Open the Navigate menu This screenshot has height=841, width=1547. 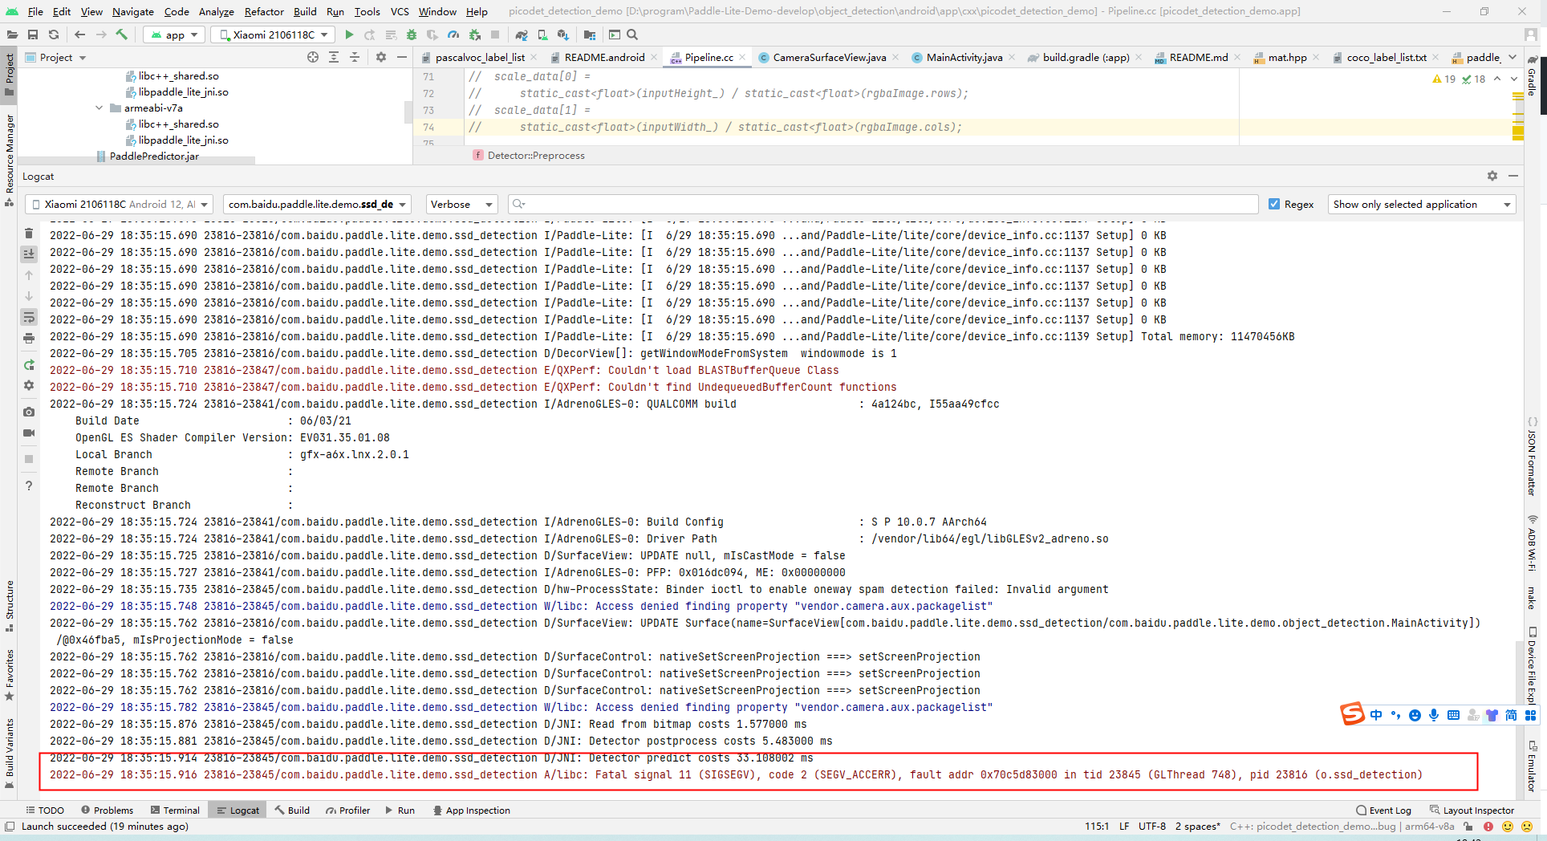132,11
